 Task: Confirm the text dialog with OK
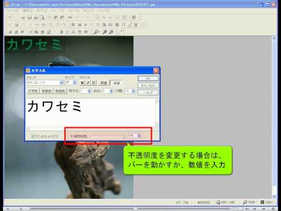coord(148,79)
